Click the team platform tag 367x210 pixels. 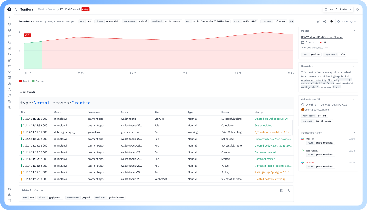coord(311,54)
